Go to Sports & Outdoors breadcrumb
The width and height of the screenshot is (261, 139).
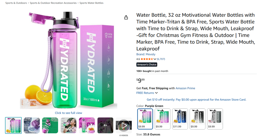tap(16, 3)
